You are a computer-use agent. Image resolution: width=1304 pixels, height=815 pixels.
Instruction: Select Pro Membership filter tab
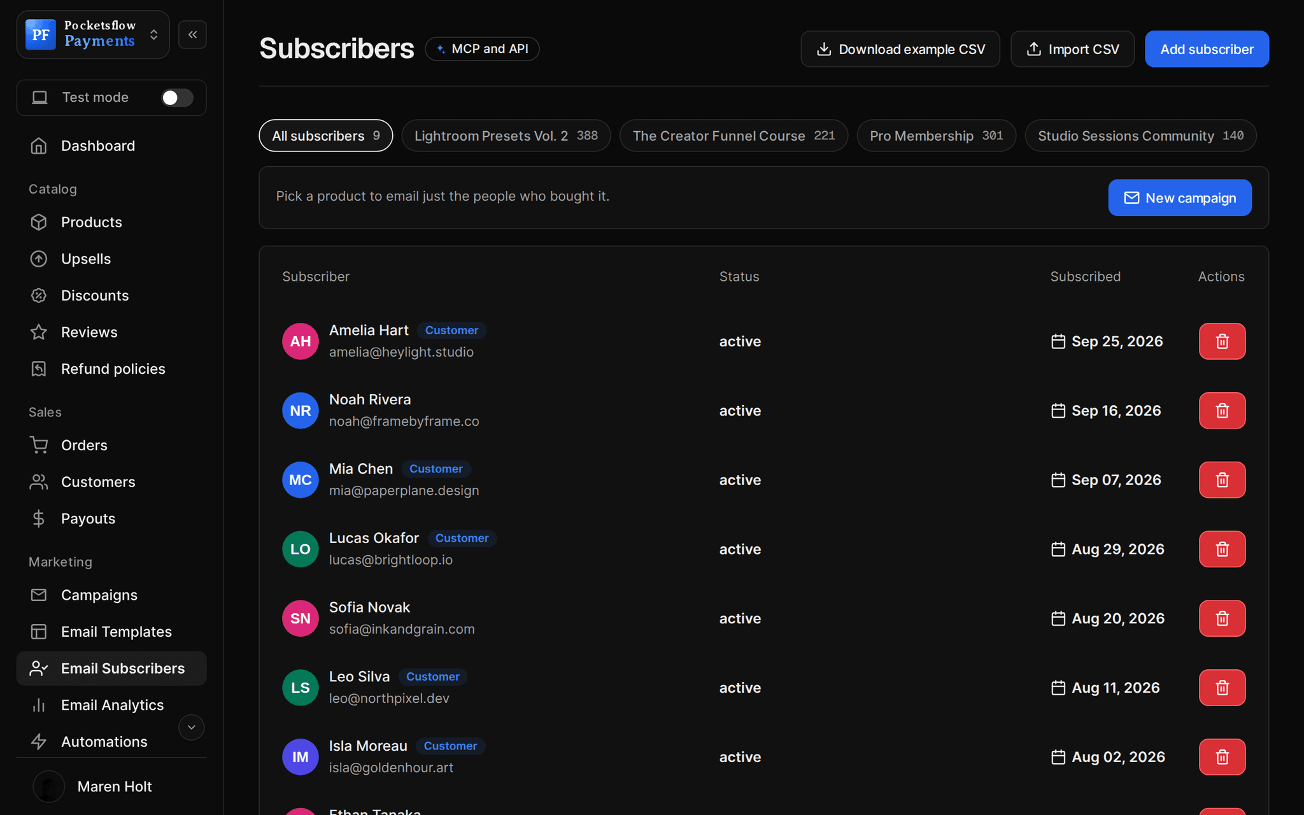pos(936,136)
